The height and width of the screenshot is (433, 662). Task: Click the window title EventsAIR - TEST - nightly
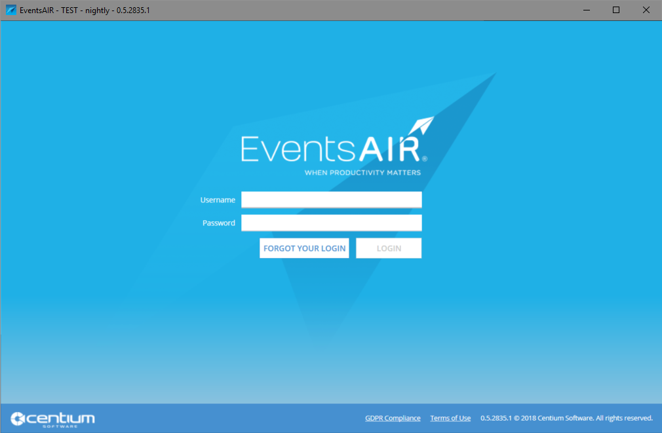point(85,10)
